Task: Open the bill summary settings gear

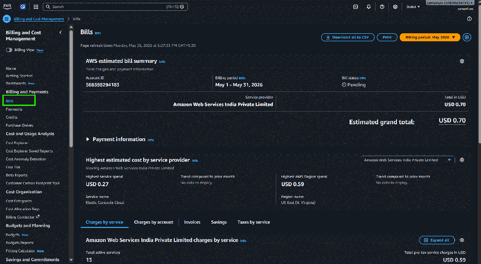Action: click(462, 61)
